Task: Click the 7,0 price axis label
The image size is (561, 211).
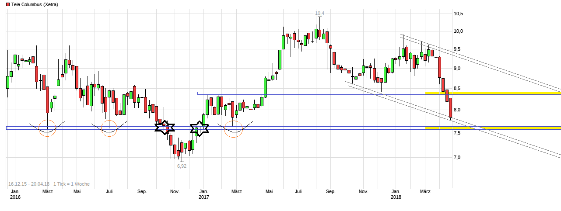Action: point(457,157)
